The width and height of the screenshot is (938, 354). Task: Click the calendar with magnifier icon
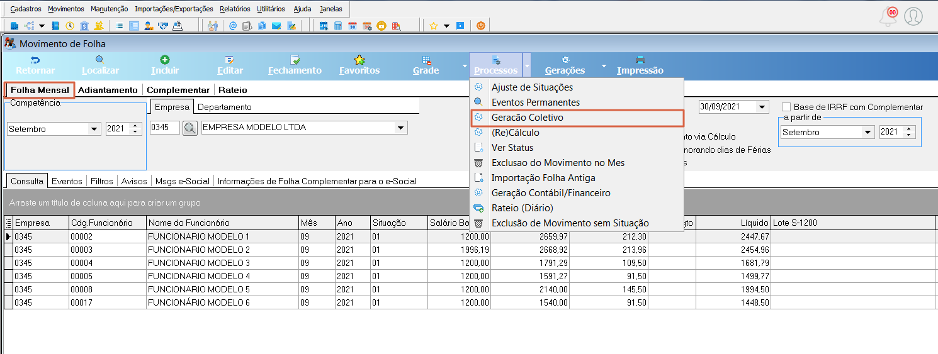[397, 26]
